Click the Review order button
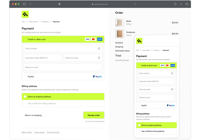 [94, 115]
